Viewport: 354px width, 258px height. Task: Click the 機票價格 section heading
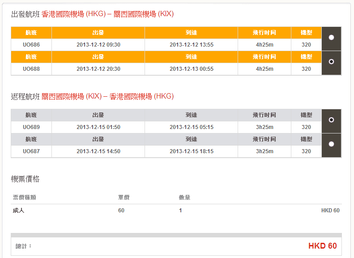click(x=25, y=179)
